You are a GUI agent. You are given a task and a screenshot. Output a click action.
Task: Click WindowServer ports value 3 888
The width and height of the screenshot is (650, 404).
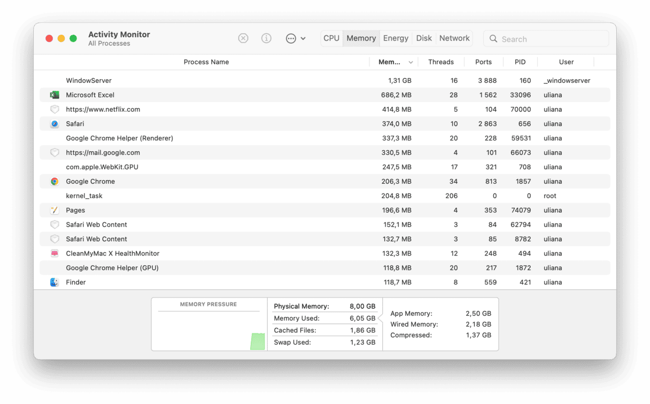click(x=487, y=81)
